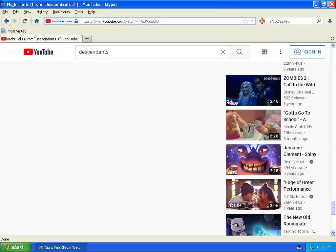Expand the URL history dropdown arrow
The height and width of the screenshot is (252, 336).
pyautogui.click(x=252, y=21)
